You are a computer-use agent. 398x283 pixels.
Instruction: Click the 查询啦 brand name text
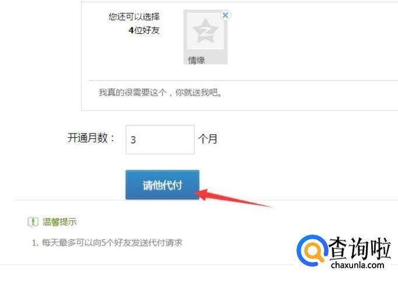[359, 248]
